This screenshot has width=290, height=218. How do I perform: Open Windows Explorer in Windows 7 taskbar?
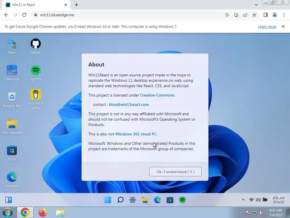(x=60, y=213)
